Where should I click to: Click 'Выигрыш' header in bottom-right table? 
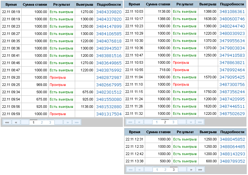208,132
